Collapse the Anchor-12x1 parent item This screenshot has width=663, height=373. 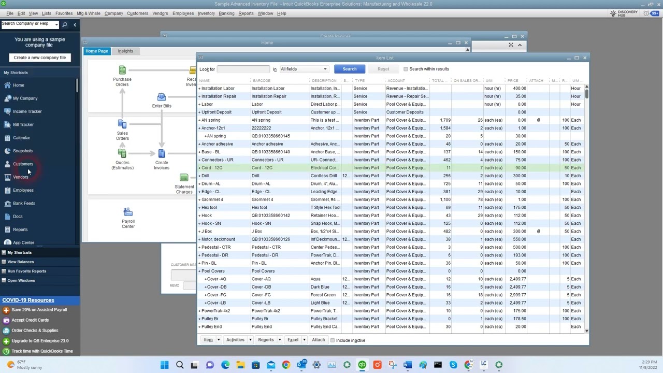point(199,128)
